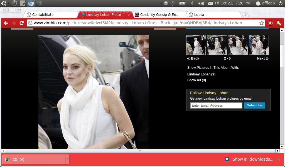Viewport: 285px width, 167px height.
Task: Open the first album thumbnail
Action: point(196,45)
